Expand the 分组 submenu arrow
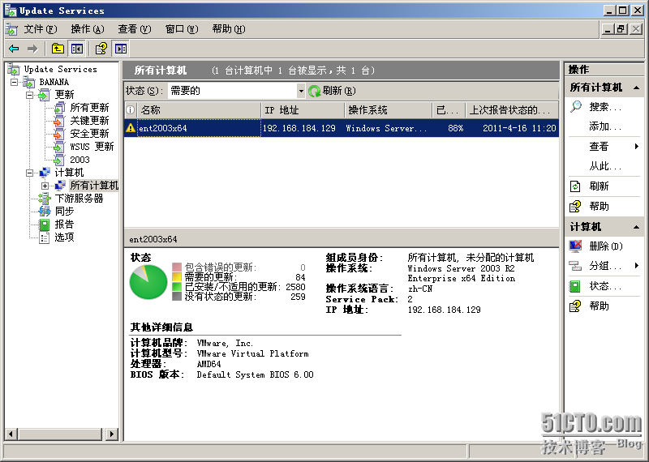Image resolution: width=649 pixels, height=462 pixels. [637, 266]
